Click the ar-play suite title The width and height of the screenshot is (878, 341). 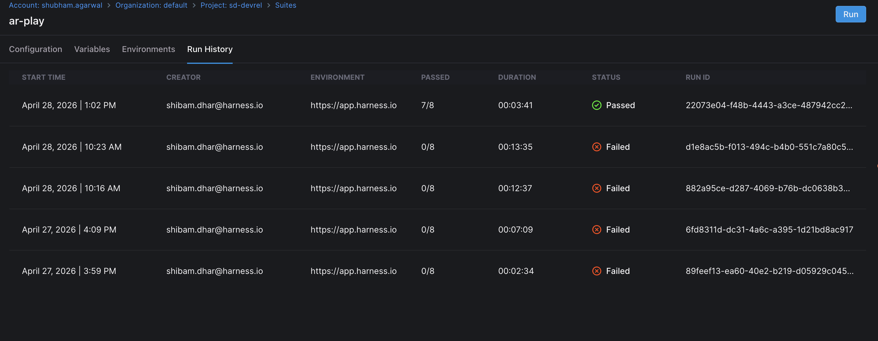click(27, 21)
